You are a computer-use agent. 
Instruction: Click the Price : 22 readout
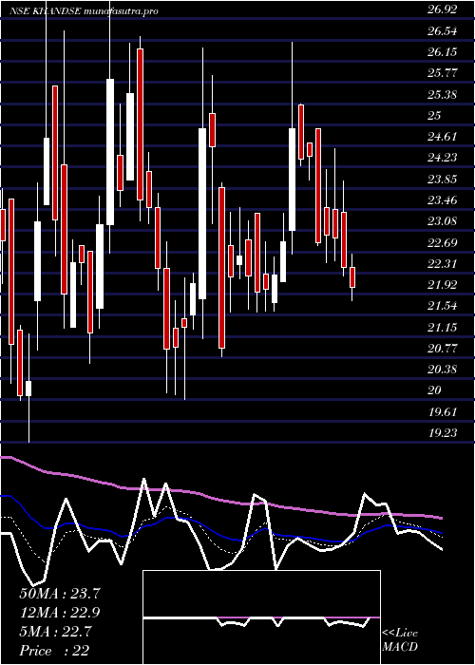click(x=54, y=650)
